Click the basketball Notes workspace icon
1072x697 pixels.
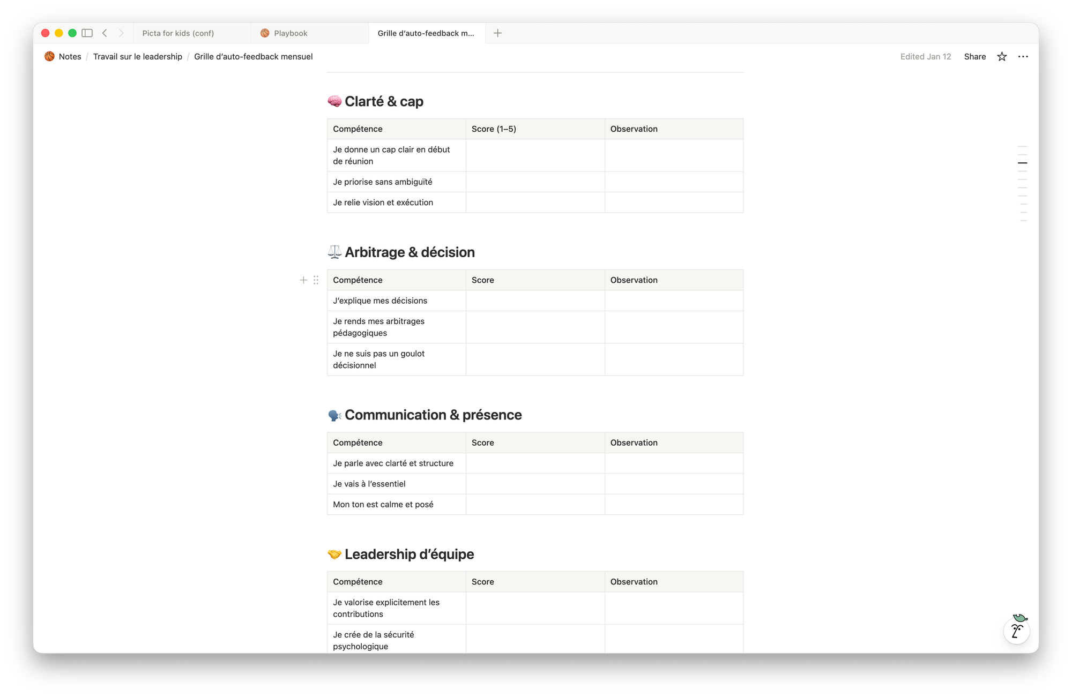(x=50, y=57)
